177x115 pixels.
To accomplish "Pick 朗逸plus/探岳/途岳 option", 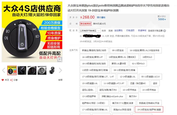I will (x=122, y=109).
